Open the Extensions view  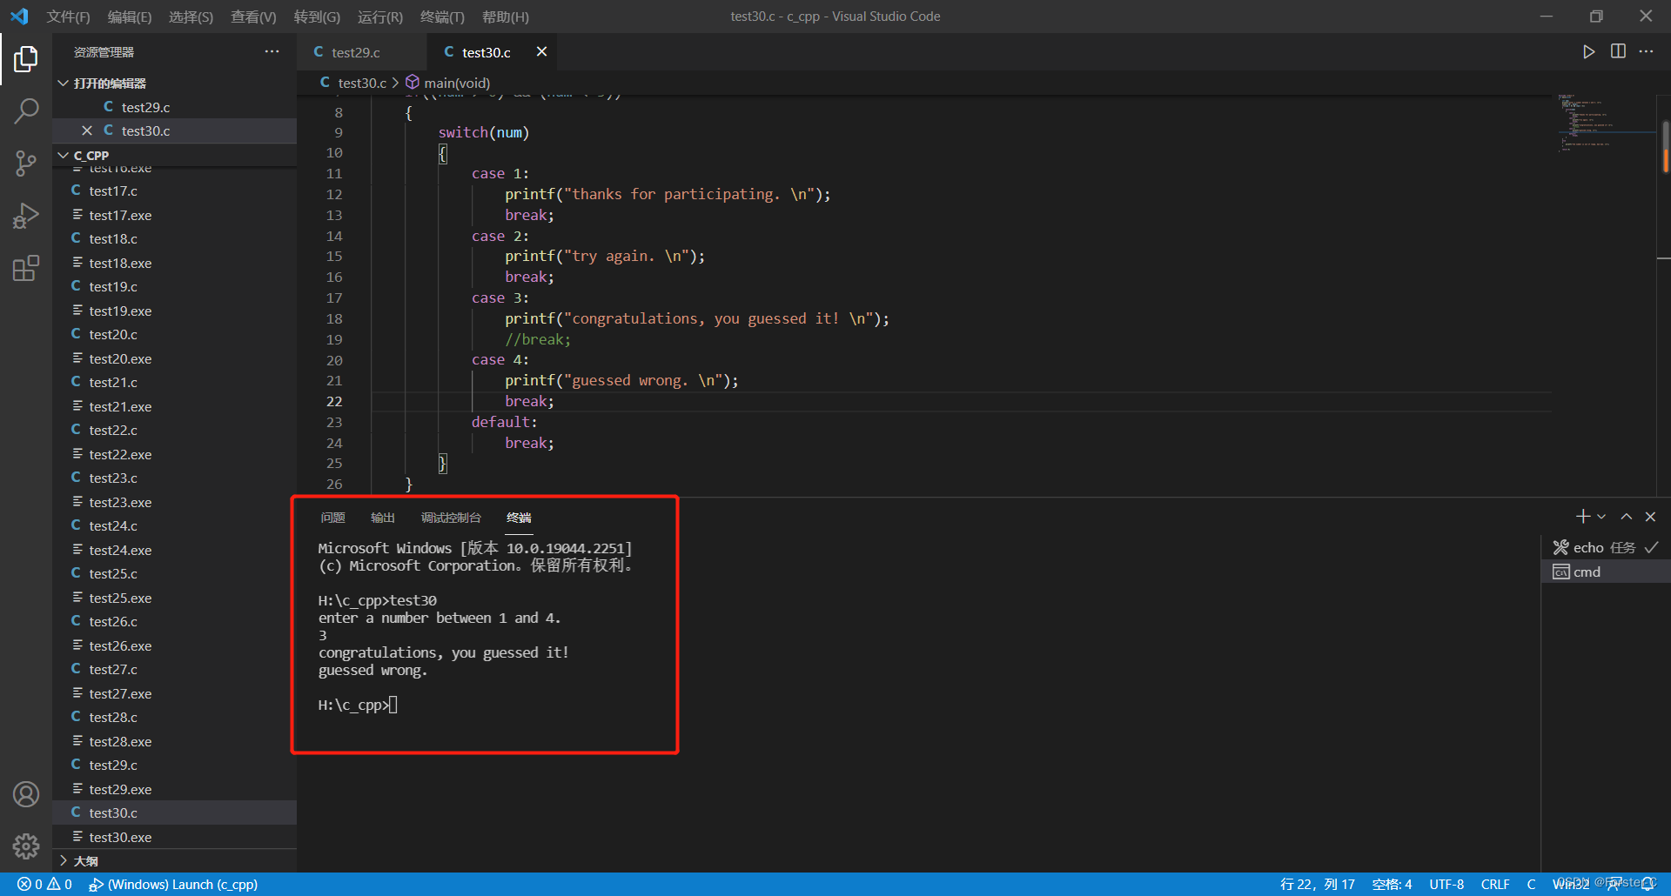(x=26, y=268)
